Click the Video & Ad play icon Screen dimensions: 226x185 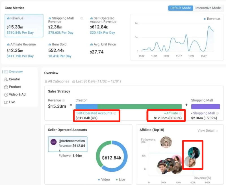(x=6, y=95)
